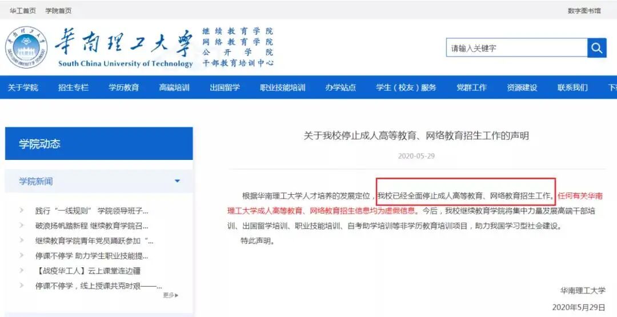
Task: Click the article title about 停止成人高等教育
Action: click(x=416, y=136)
